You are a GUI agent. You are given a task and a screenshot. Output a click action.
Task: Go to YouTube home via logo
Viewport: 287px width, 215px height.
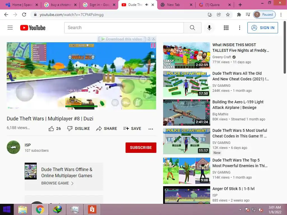click(x=33, y=28)
